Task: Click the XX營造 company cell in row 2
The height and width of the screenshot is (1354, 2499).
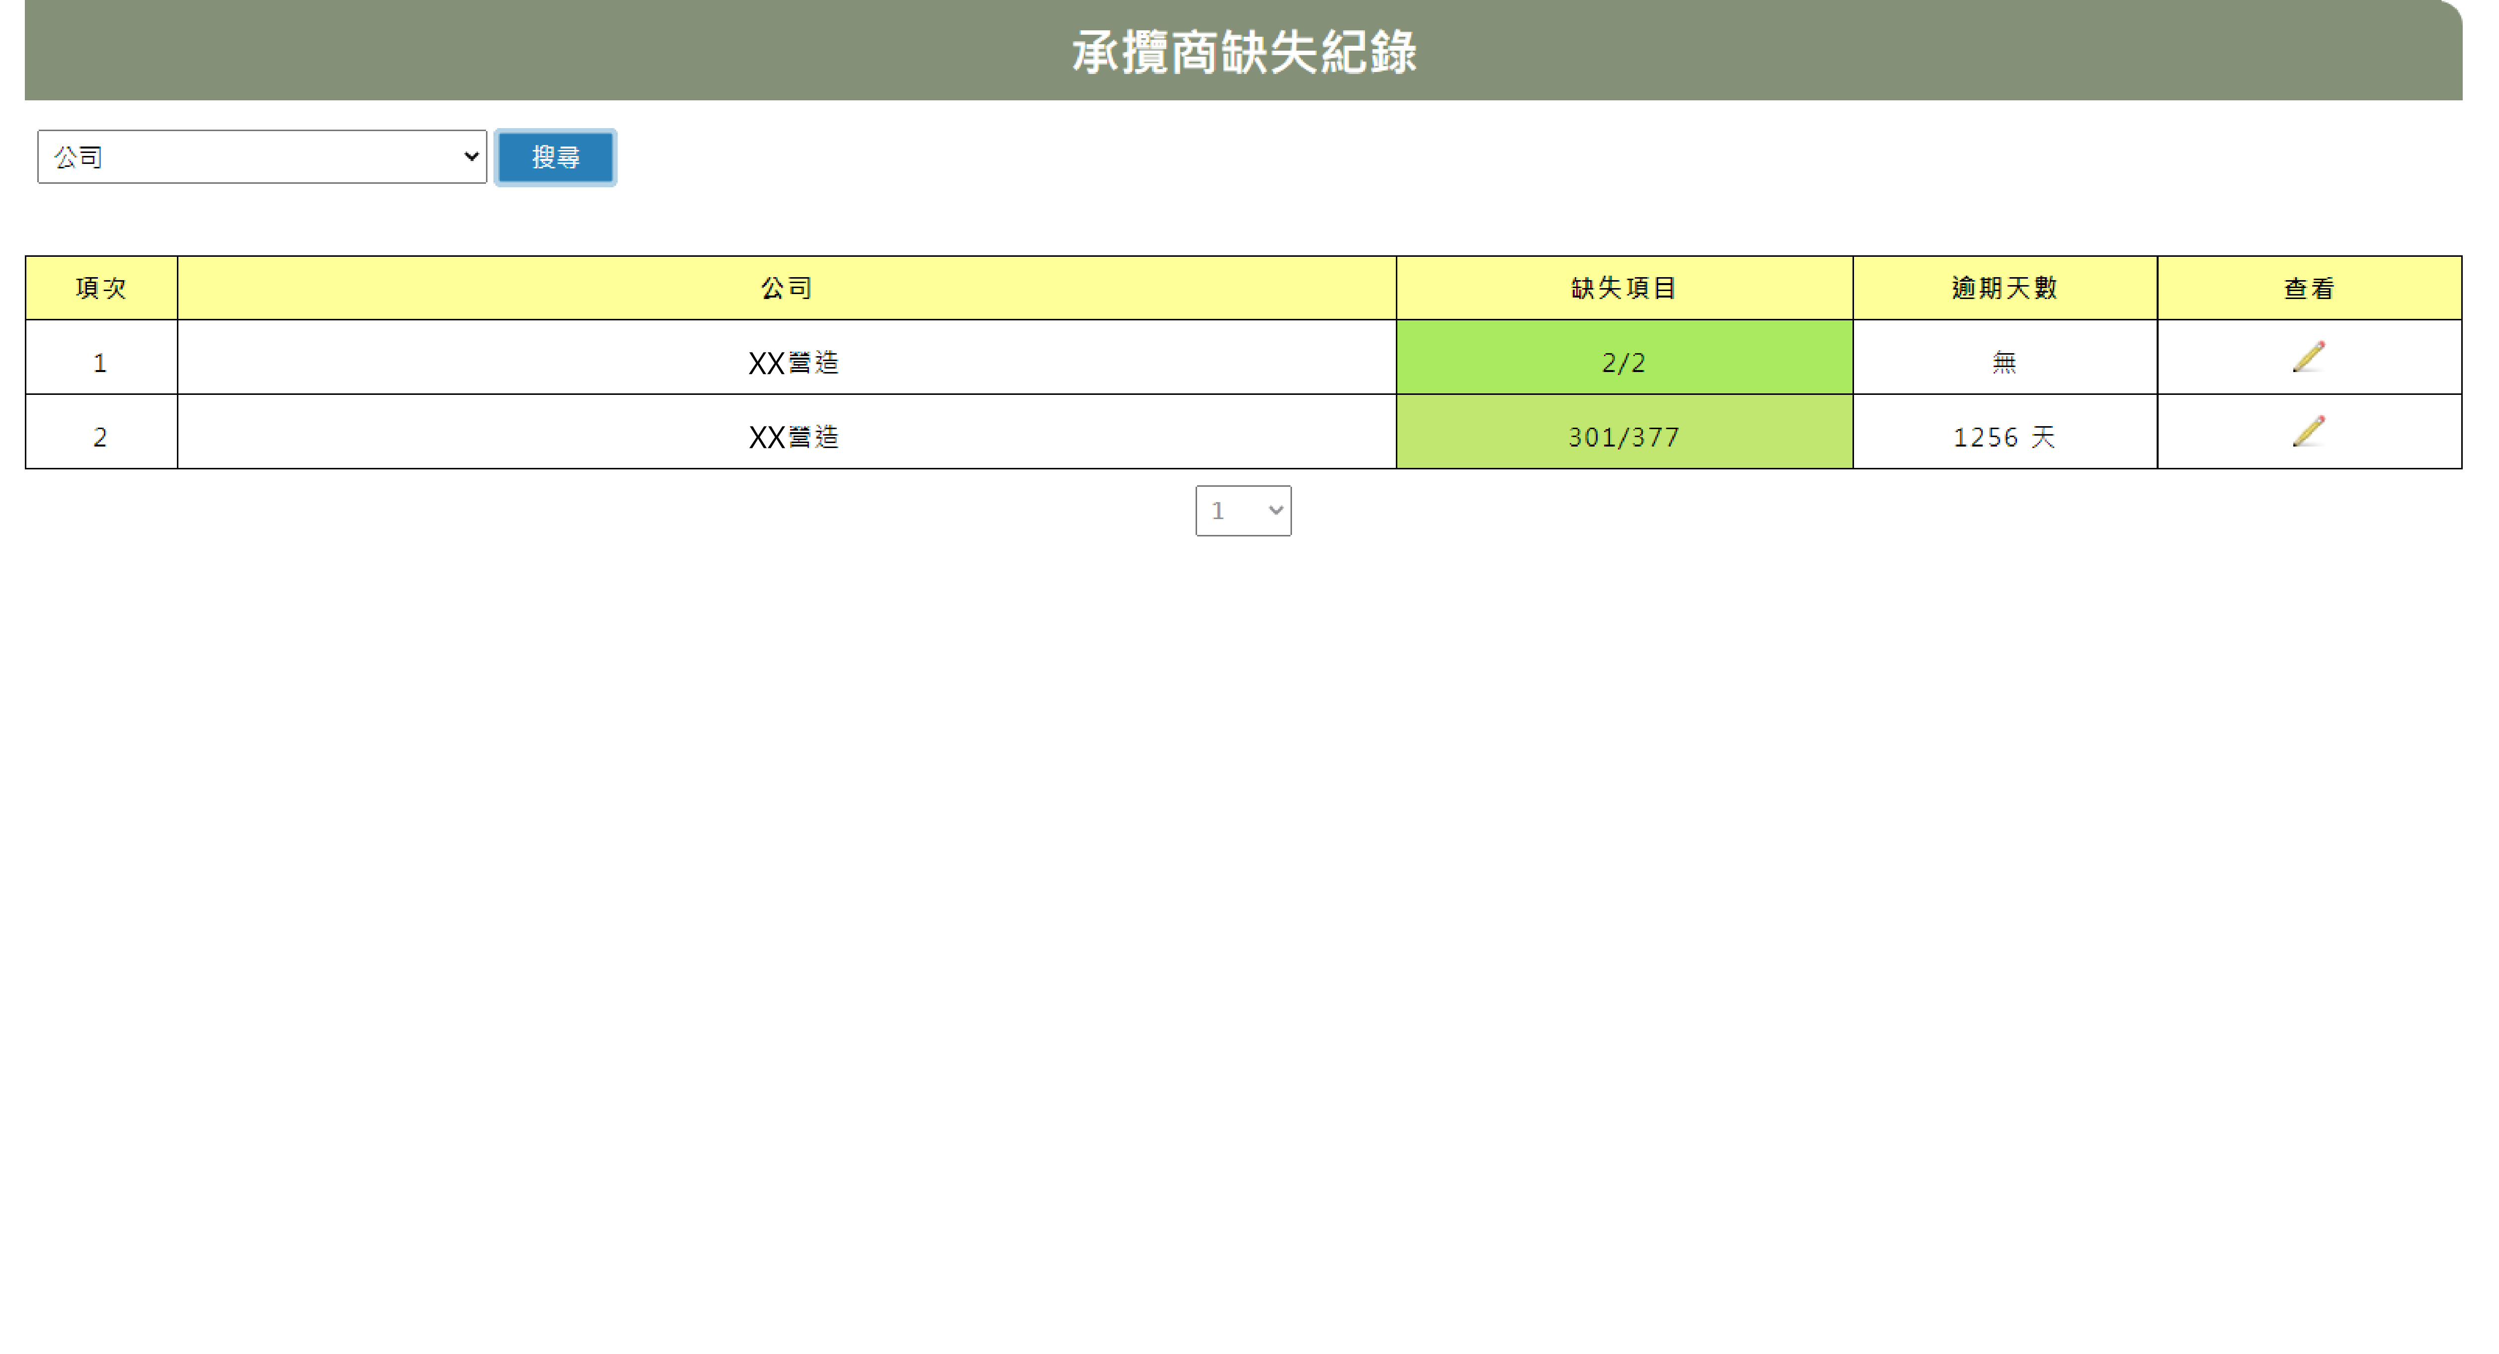Action: point(787,432)
